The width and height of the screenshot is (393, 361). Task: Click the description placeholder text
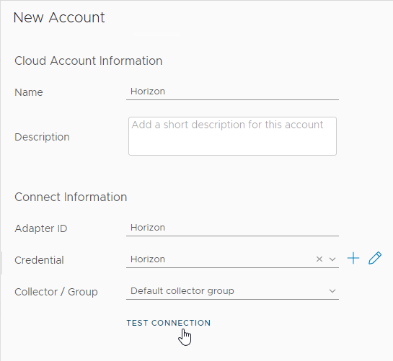pyautogui.click(x=227, y=125)
